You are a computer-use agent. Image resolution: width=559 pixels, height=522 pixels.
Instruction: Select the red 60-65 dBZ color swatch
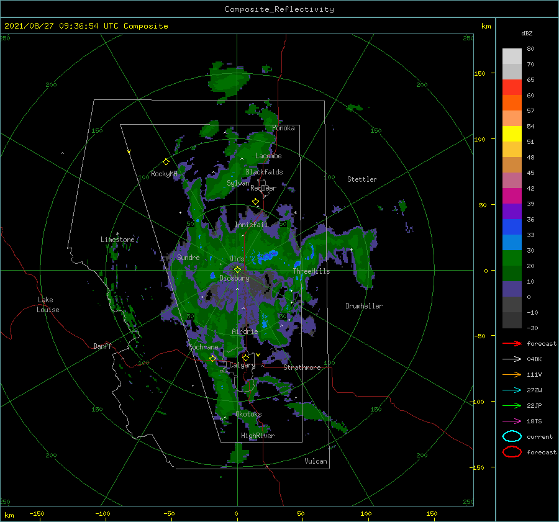(512, 88)
